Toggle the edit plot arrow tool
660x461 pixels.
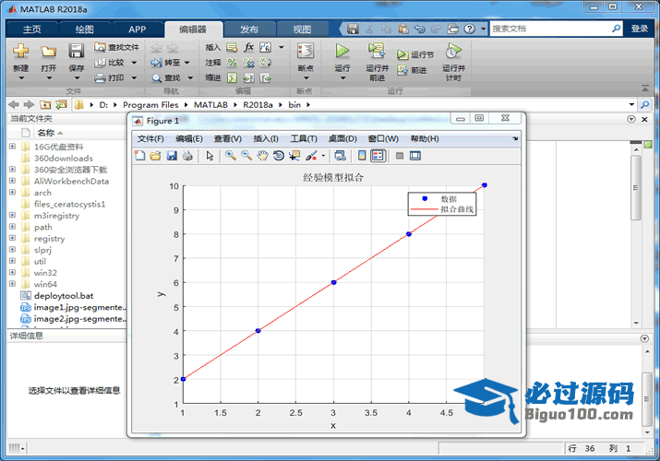210,156
